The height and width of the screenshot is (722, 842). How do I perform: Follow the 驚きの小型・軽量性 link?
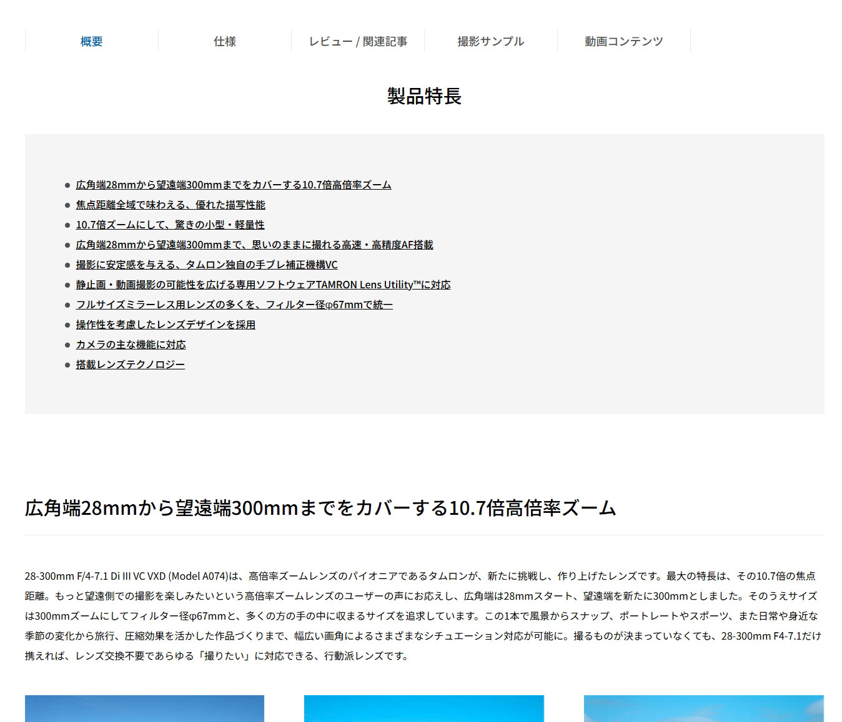pos(171,225)
